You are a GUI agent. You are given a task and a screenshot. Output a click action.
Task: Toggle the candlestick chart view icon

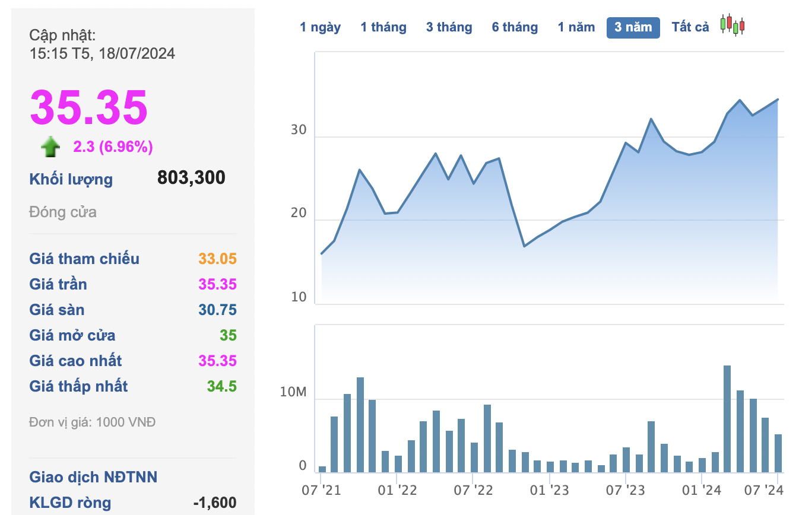pyautogui.click(x=732, y=26)
